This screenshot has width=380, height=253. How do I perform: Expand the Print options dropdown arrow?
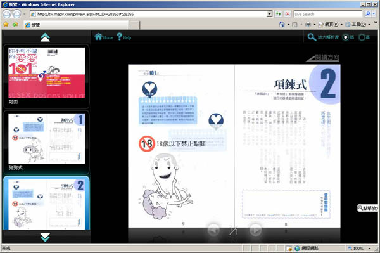[315, 25]
